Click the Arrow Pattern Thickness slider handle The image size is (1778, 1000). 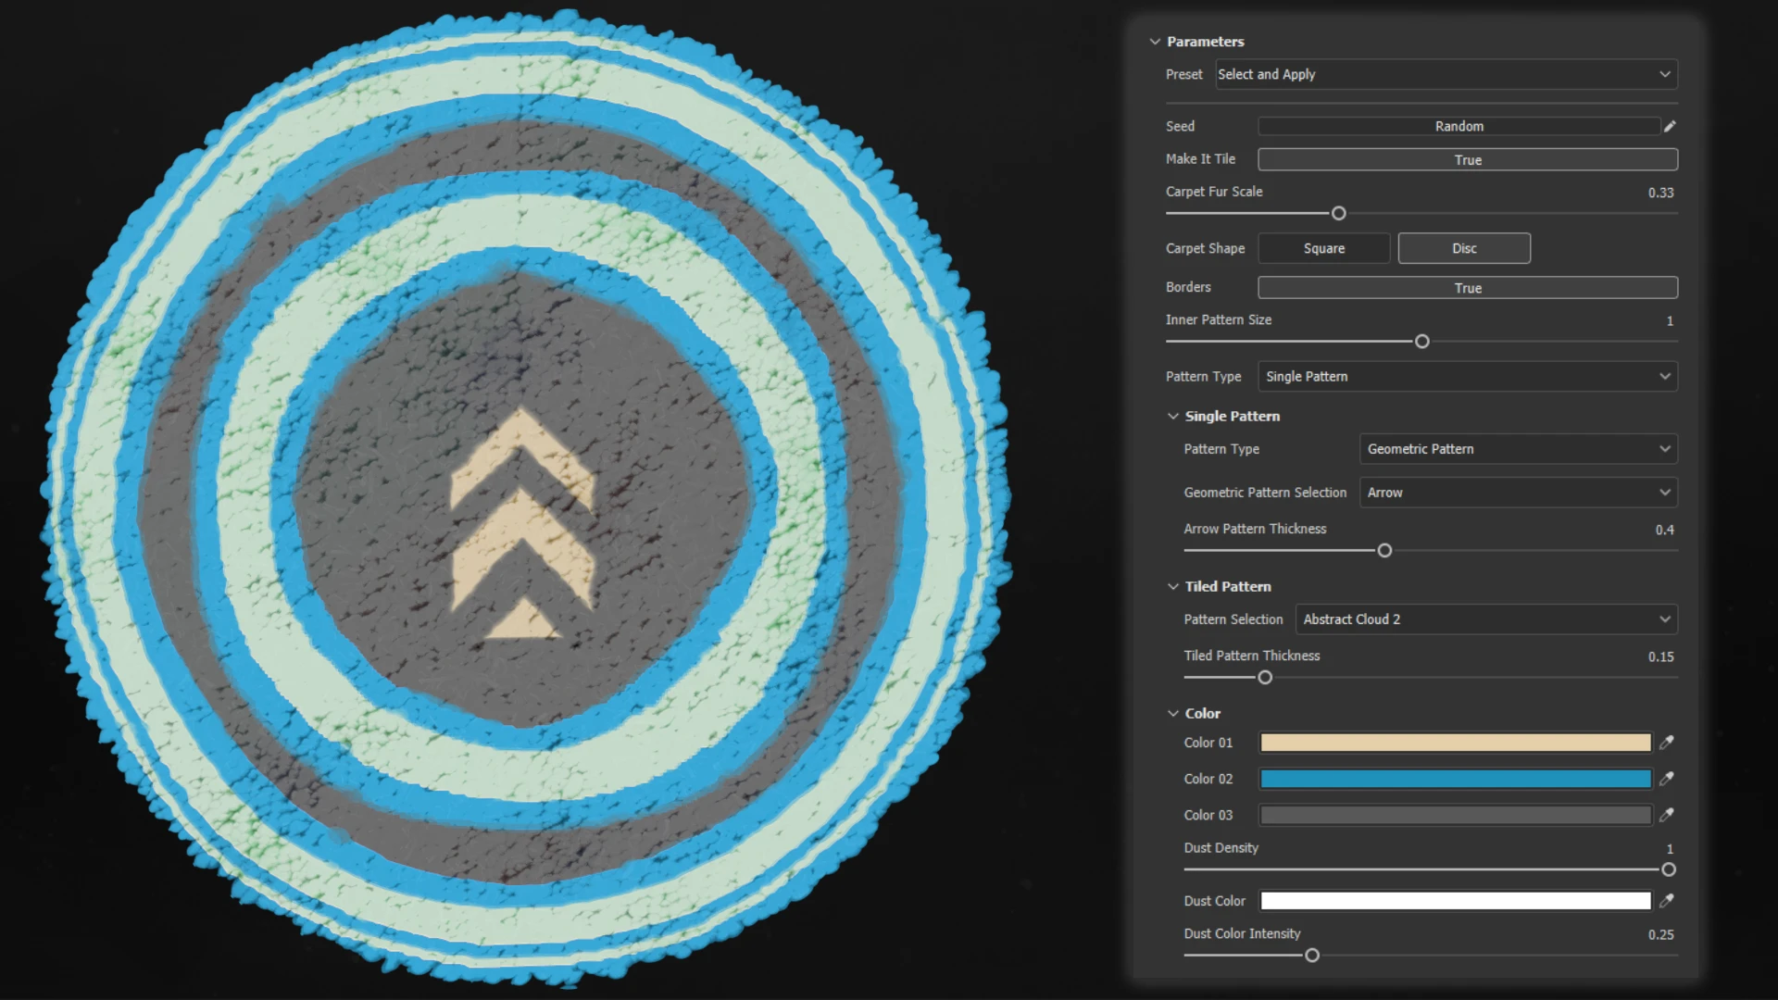tap(1384, 551)
